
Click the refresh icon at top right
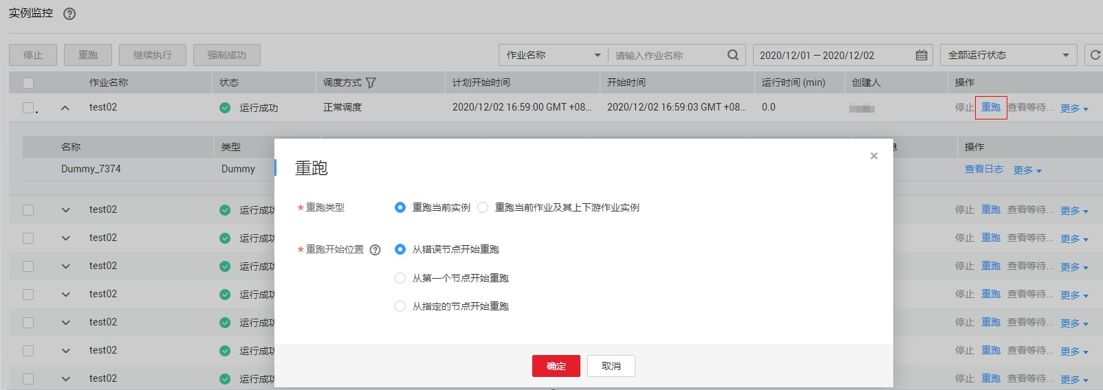(1095, 55)
